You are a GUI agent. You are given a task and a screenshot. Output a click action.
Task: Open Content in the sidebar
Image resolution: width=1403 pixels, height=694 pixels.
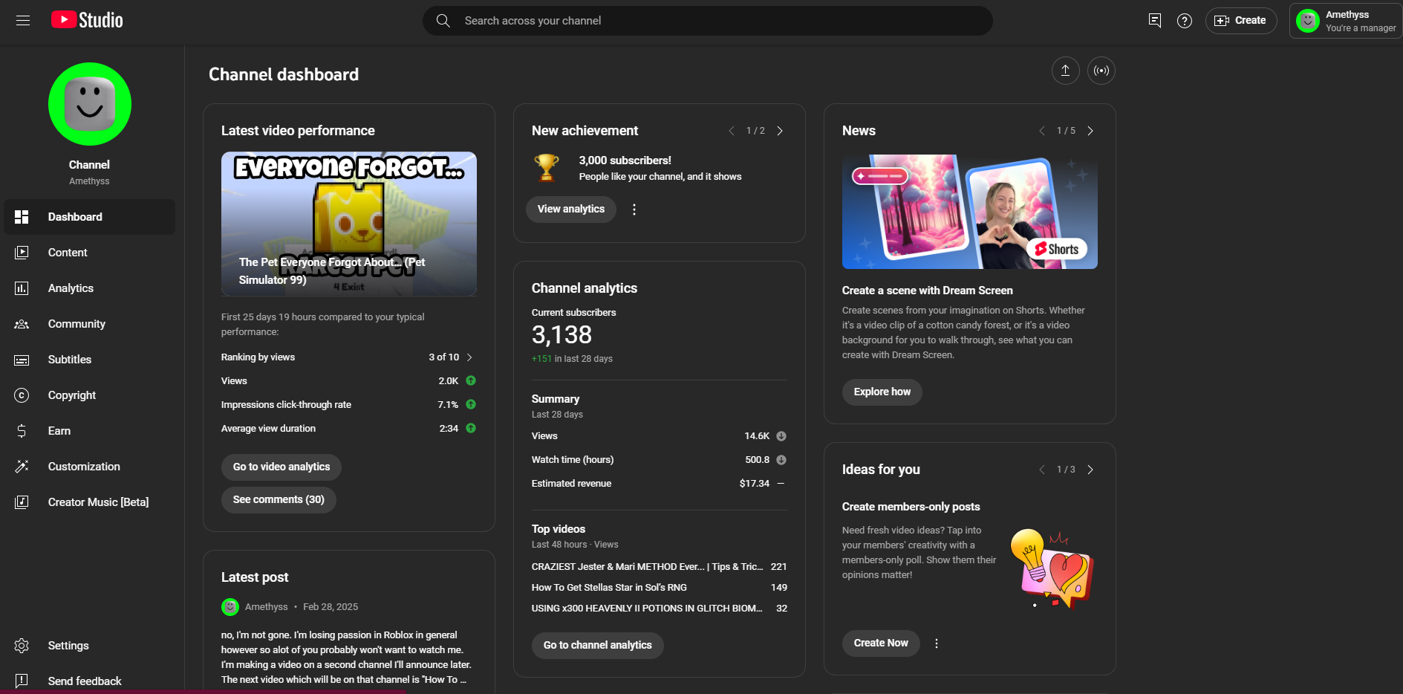click(x=90, y=253)
